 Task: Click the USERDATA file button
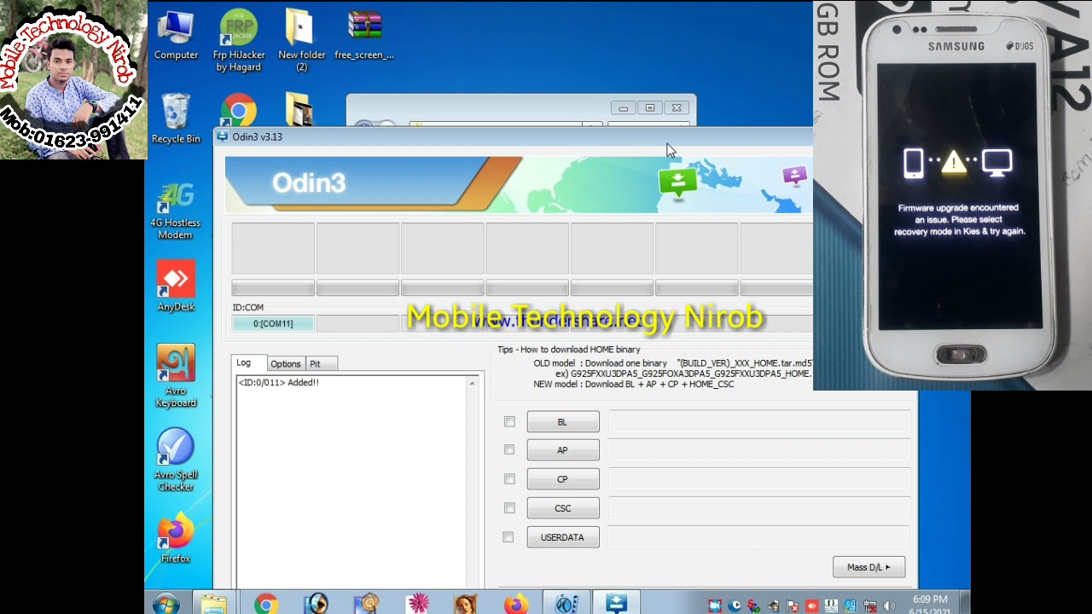coord(563,537)
